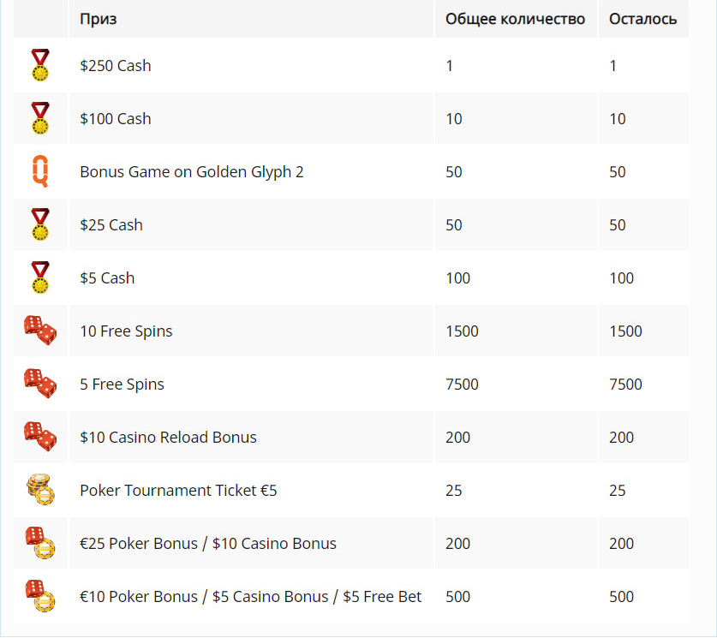Click the orange Q icon for Golden Glyph 2
The image size is (717, 638).
click(40, 171)
